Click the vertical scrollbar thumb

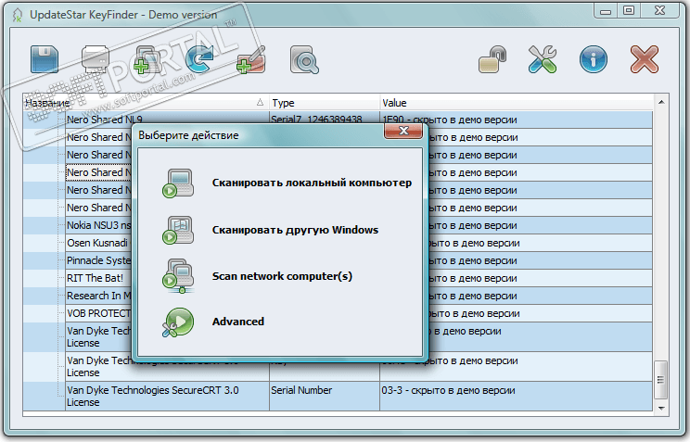click(661, 380)
